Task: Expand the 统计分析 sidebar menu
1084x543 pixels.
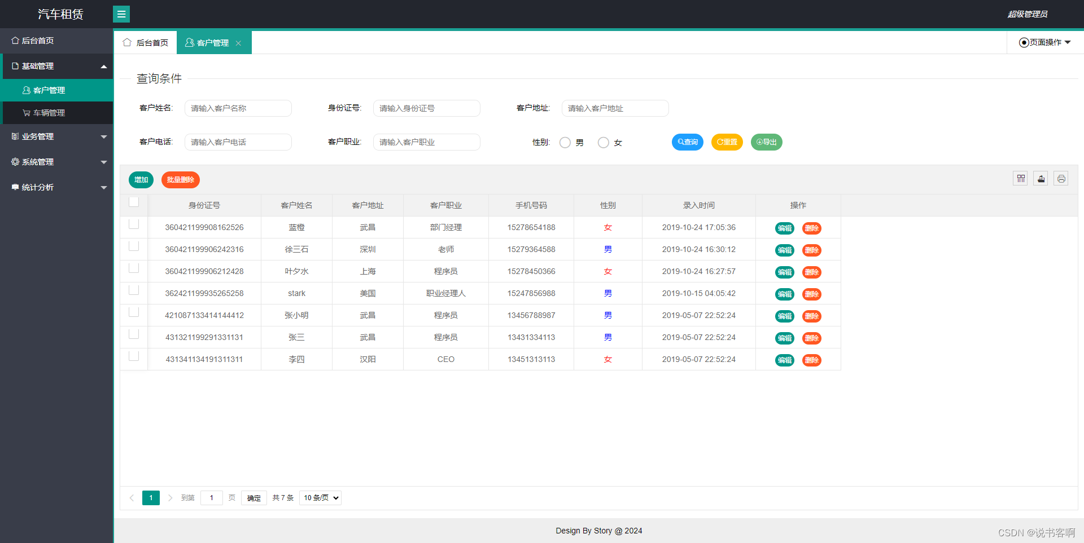Action: [x=56, y=187]
